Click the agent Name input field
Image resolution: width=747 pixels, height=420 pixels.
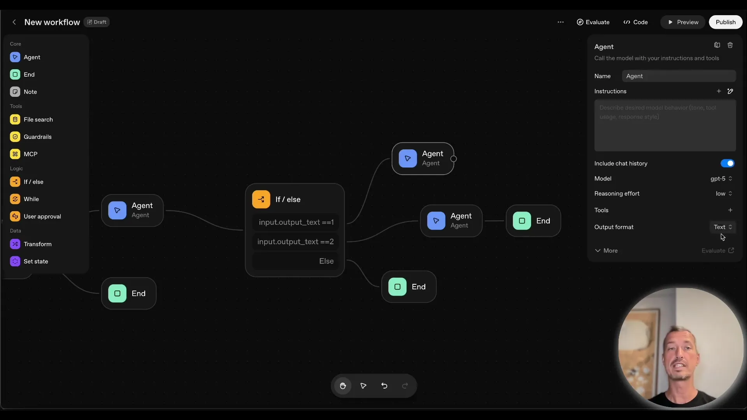679,76
